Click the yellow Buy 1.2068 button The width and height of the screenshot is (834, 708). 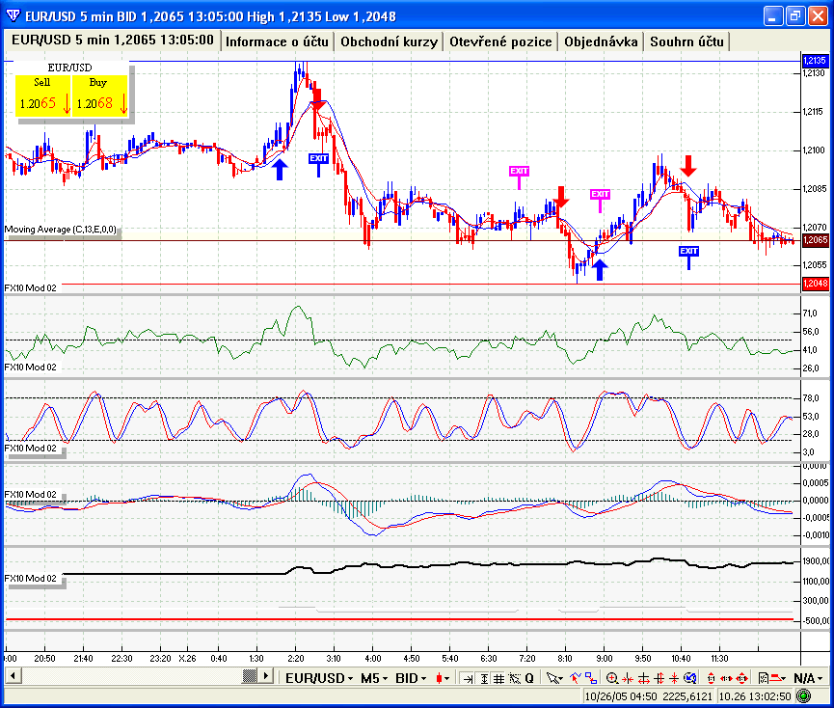click(x=100, y=95)
